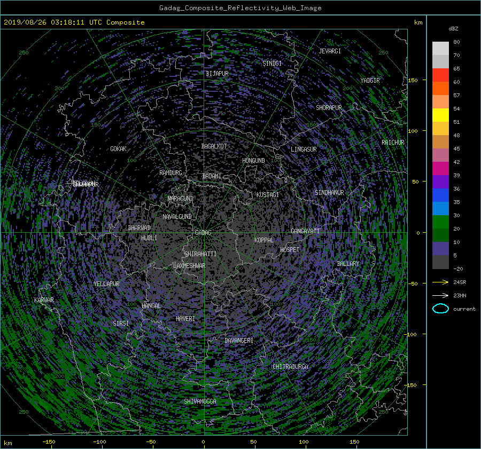Click the dBZ legend heading

click(453, 29)
